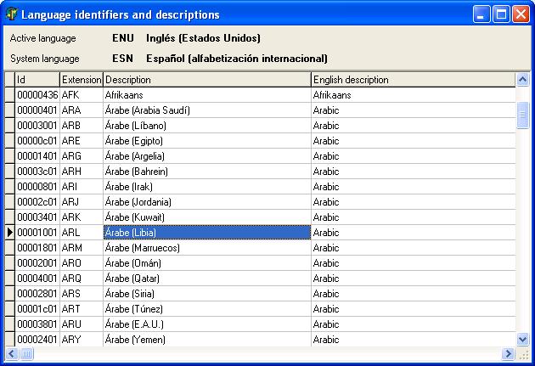Select the Árabe (Egipto) row description

pos(206,140)
